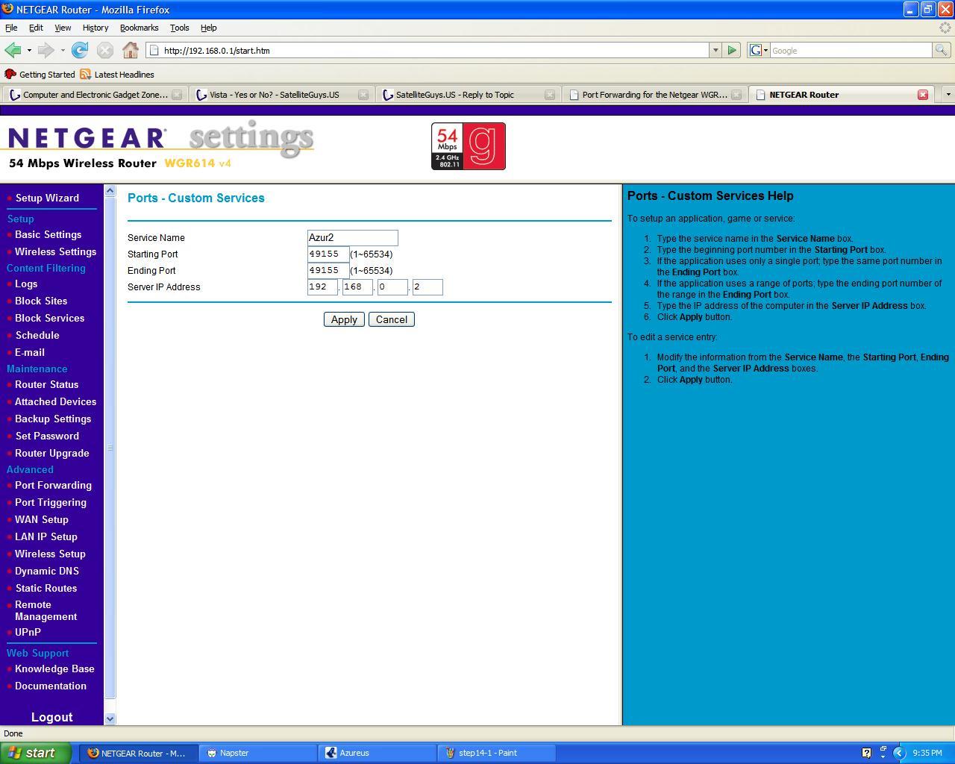This screenshot has height=764, width=955.
Task: Open the Getting Started bookmark
Action: point(40,75)
